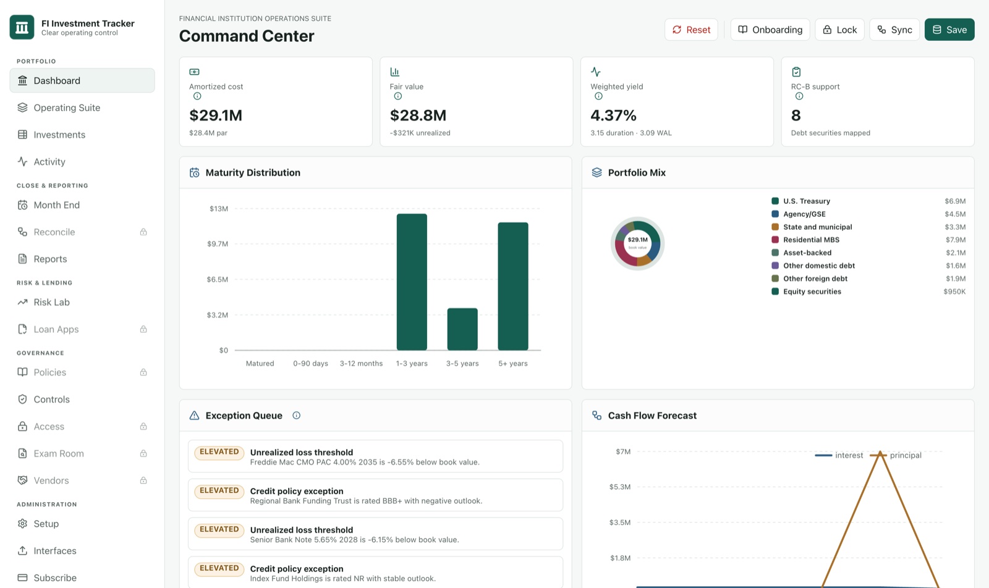Click Residential MBS legend color swatch
Image resolution: width=989 pixels, height=588 pixels.
[x=775, y=240]
